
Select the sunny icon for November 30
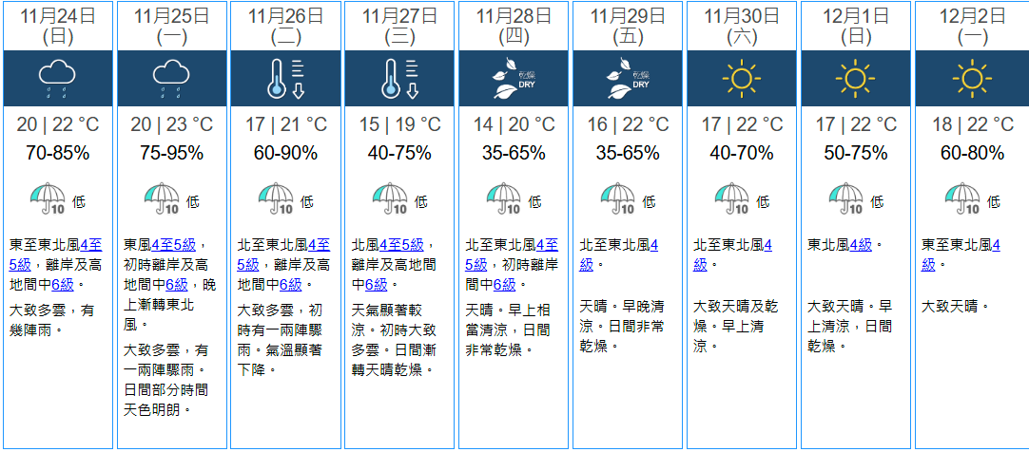(742, 78)
